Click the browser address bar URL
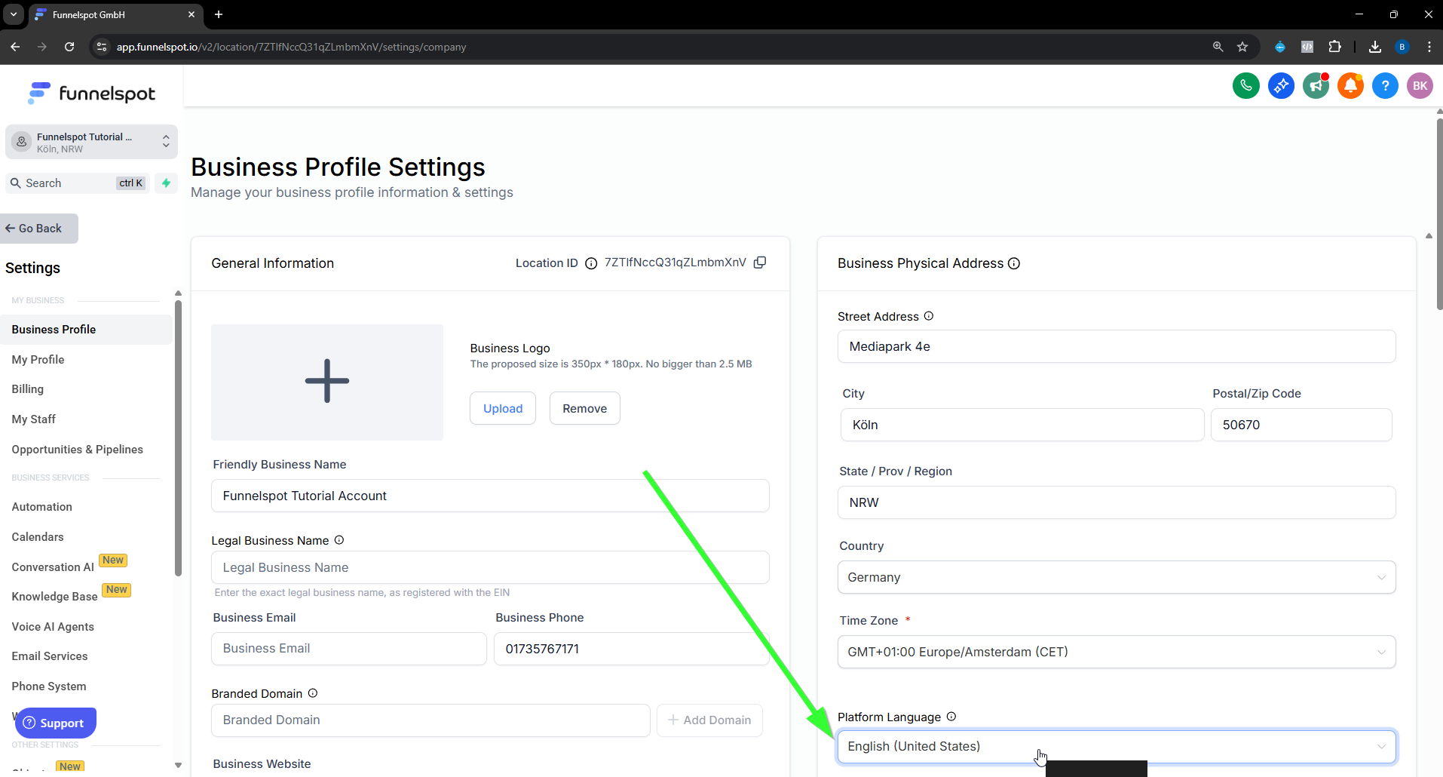 tap(291, 47)
